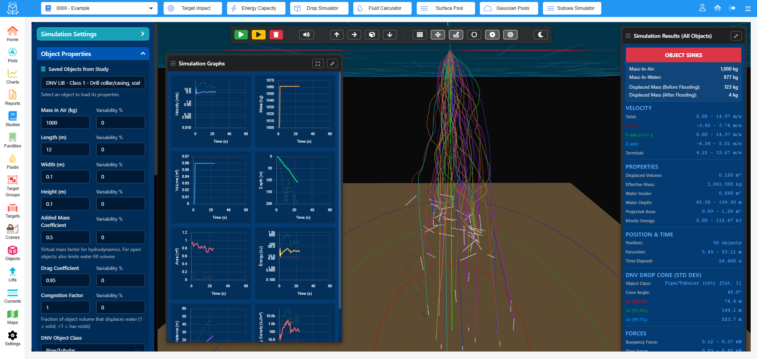Toggle dark mode with the moon icon
Viewport: 757px width, 359px height.
(541, 35)
